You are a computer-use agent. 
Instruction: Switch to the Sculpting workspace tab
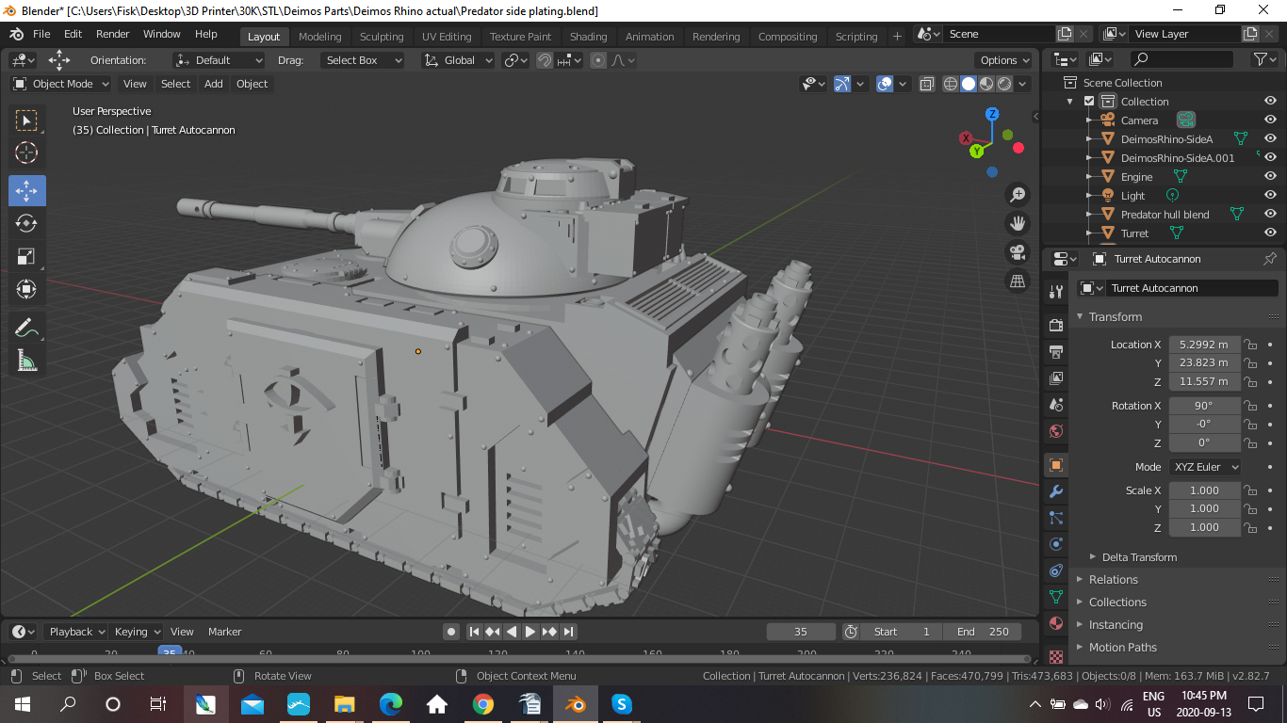click(x=381, y=37)
